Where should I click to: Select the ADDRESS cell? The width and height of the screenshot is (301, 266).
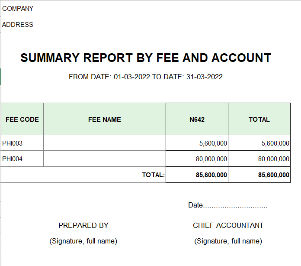18,25
